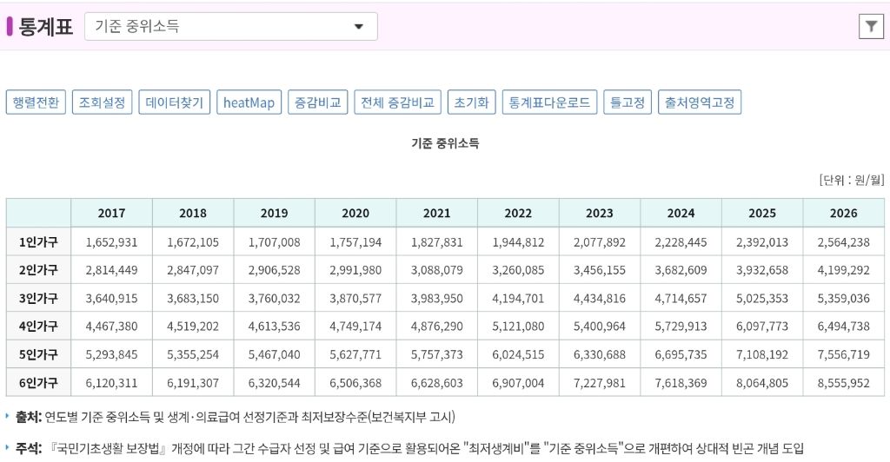Select cell value 1,652,931

(x=111, y=242)
